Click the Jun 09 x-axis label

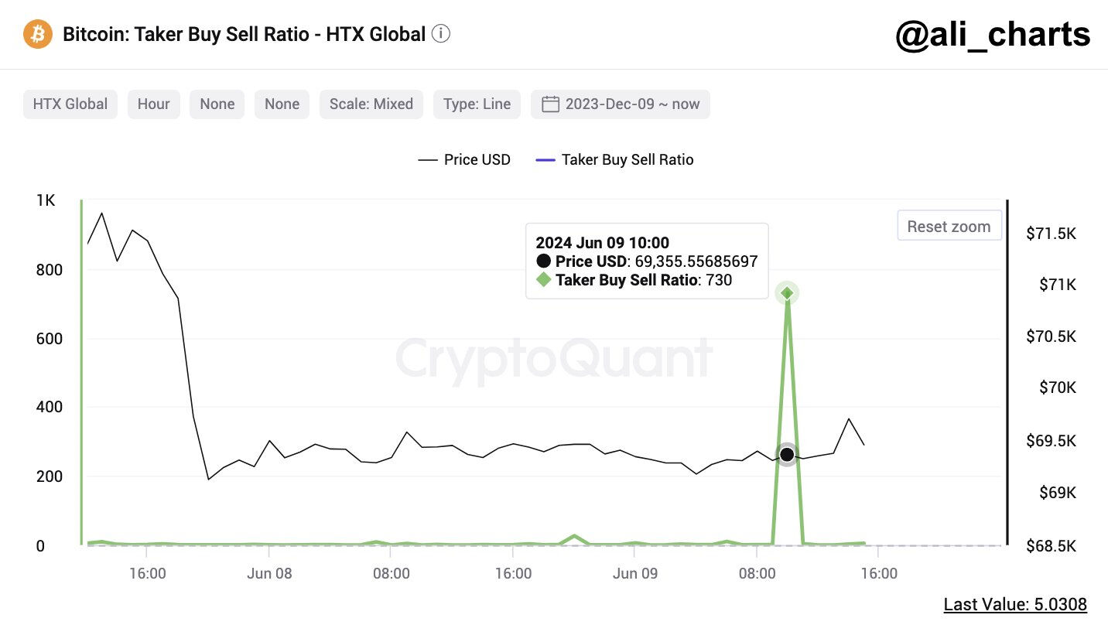[x=634, y=573]
